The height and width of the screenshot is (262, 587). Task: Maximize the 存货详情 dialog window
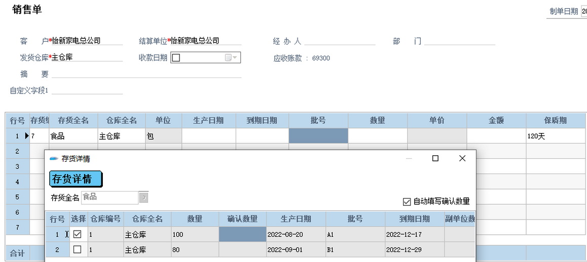pyautogui.click(x=435, y=158)
